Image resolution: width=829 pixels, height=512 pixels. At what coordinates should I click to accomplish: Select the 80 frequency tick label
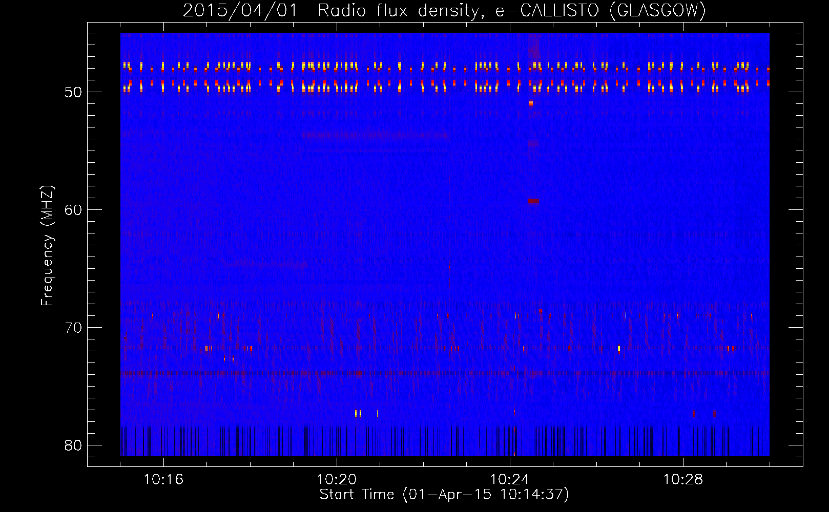coord(74,445)
